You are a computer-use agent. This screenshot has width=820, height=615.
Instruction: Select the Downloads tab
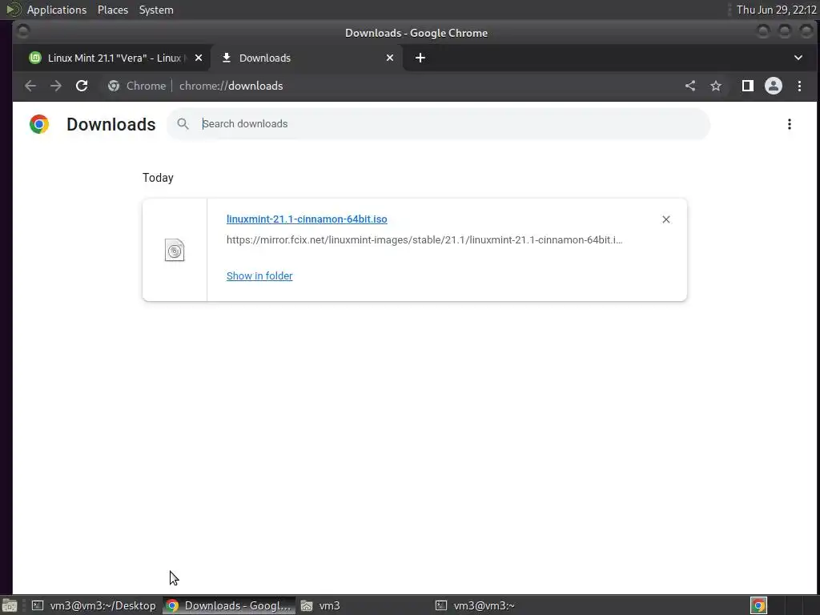pyautogui.click(x=306, y=58)
